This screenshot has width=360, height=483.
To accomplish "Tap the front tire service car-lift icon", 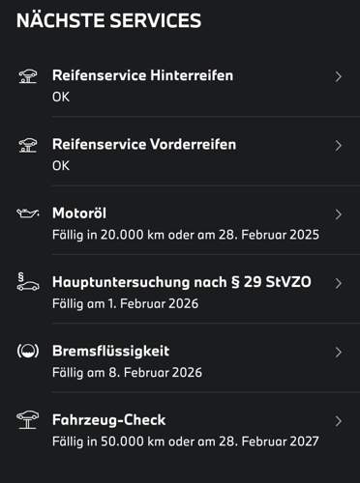I will point(28,145).
